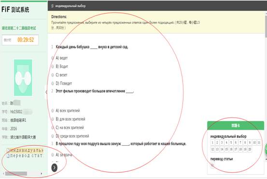
Task: Jump to question 20 in answer card
Action: tap(250, 149)
